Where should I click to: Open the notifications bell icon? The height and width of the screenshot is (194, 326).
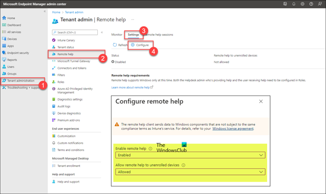tap(294, 4)
